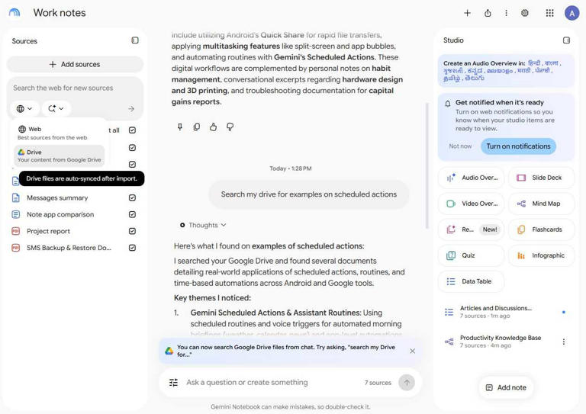Generate Flashcards
This screenshot has height=414, width=586.
pos(541,229)
